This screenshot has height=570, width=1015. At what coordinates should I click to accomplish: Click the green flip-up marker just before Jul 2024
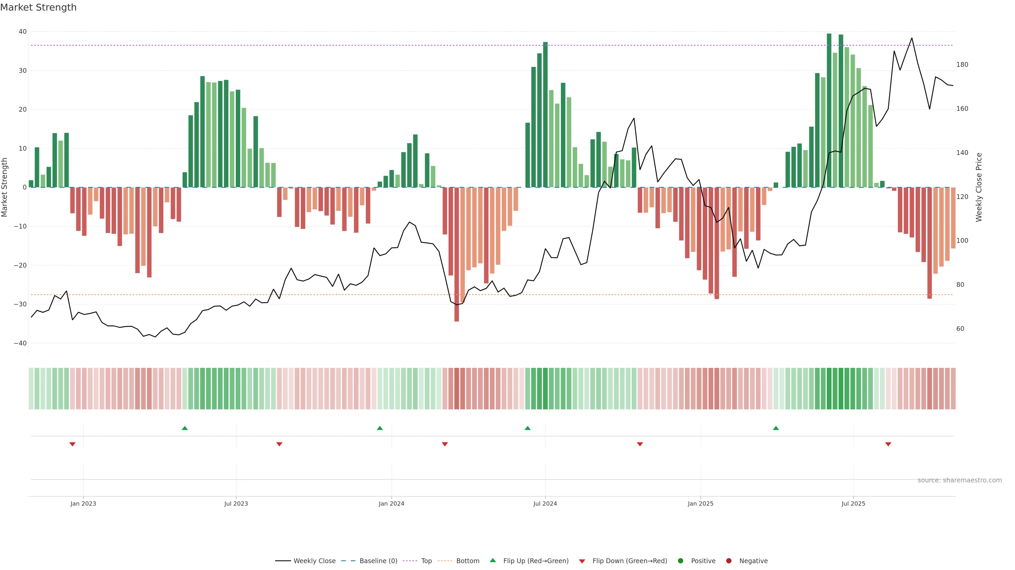(528, 428)
